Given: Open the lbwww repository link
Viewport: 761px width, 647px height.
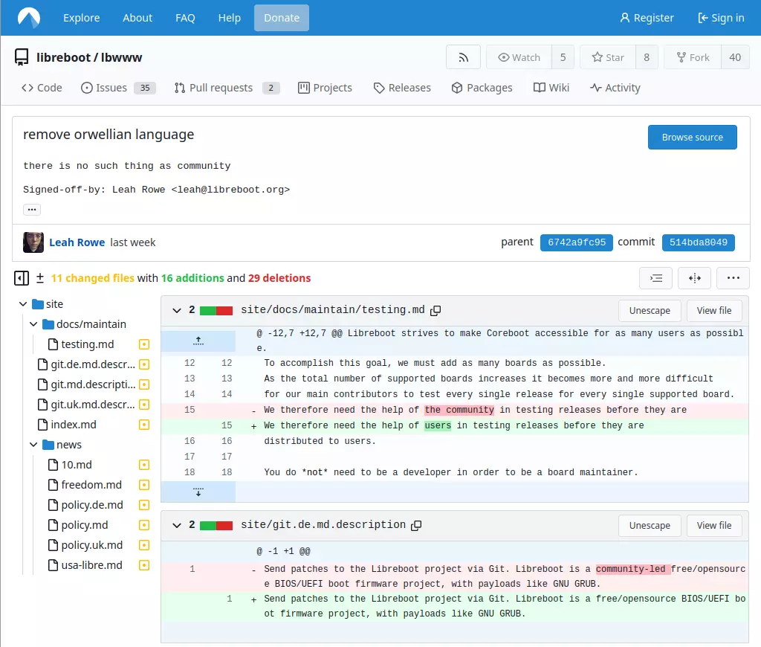Looking at the screenshot, I should [x=121, y=57].
